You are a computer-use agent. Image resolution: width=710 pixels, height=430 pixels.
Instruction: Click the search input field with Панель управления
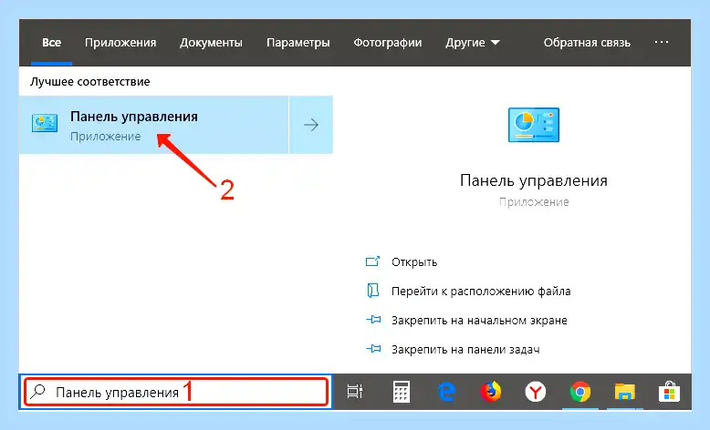click(x=176, y=392)
